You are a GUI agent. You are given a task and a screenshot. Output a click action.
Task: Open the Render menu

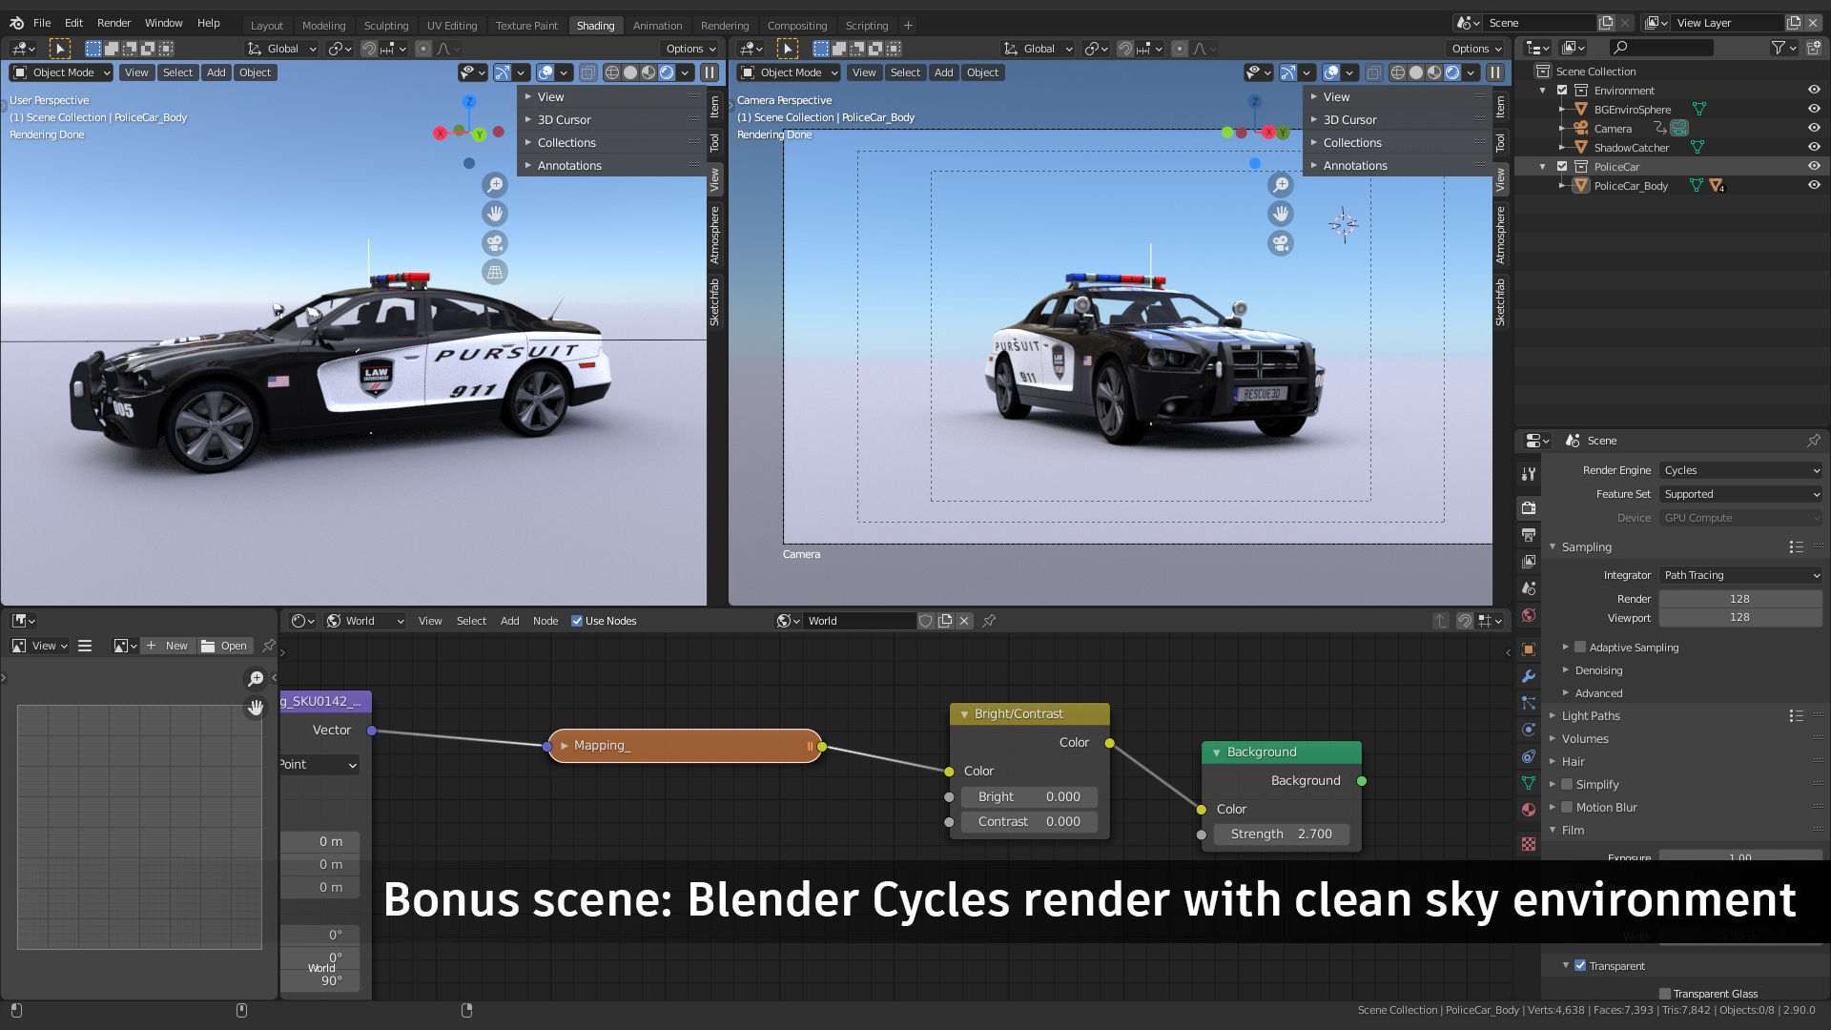click(113, 23)
